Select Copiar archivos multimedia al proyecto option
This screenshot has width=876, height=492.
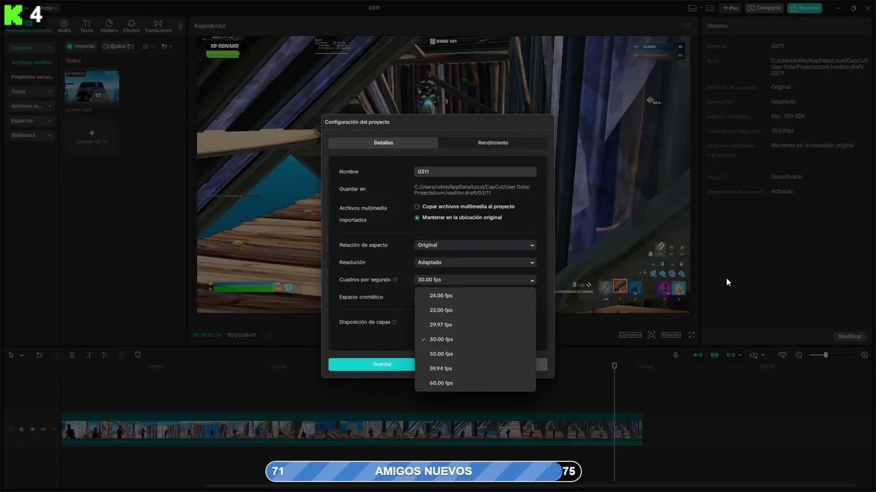point(417,206)
